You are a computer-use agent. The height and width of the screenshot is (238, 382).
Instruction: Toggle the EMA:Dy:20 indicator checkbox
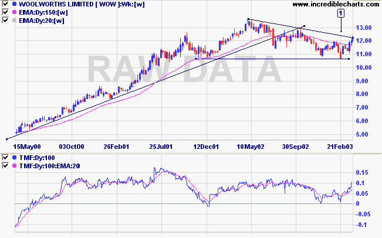pyautogui.click(x=5, y=20)
